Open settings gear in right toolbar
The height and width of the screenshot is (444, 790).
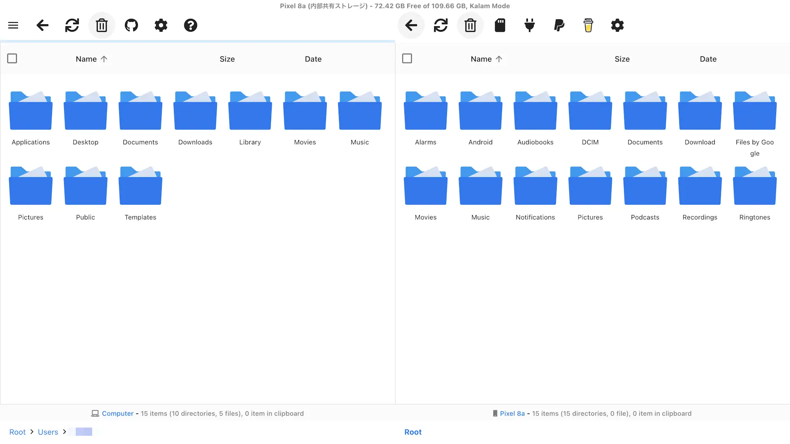(x=618, y=25)
